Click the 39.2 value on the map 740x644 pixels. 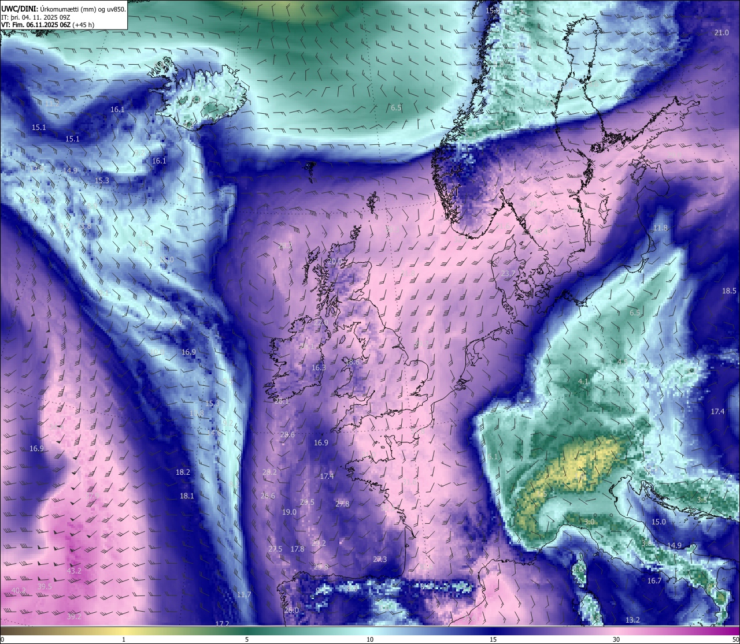[74, 616]
